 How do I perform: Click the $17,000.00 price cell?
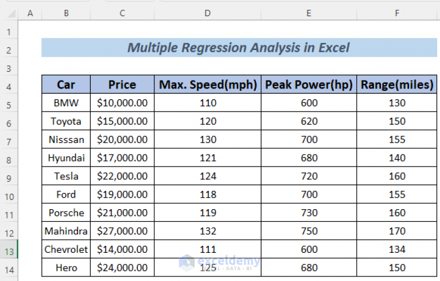pyautogui.click(x=122, y=157)
